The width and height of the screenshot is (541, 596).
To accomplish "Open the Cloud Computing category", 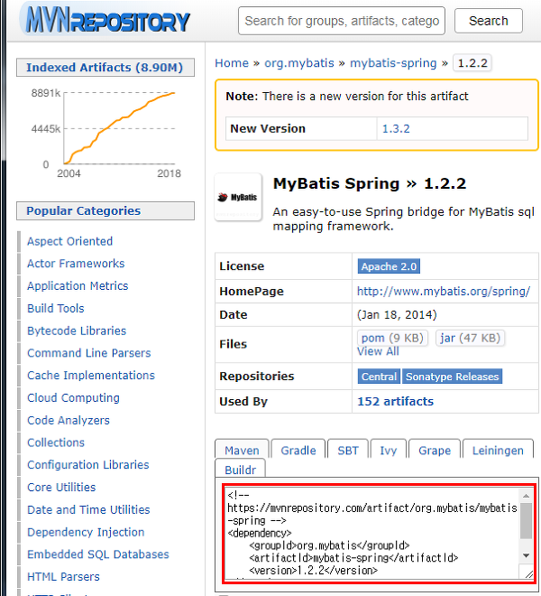I will (x=74, y=397).
